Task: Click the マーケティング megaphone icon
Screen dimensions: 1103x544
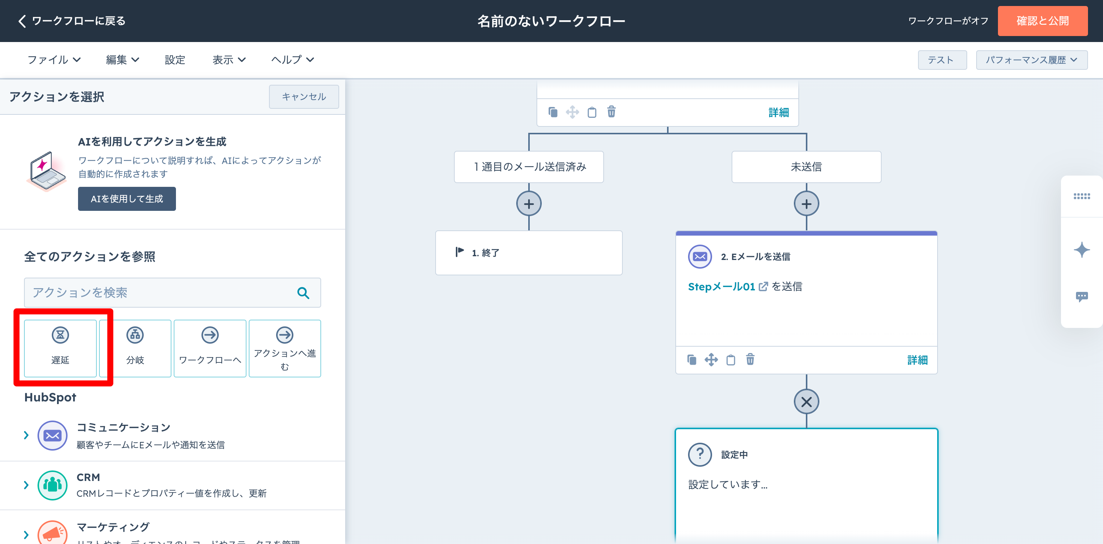Action: 52,533
